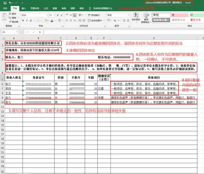
Task: Toggle Bold formatting
Action: (x=23, y=20)
